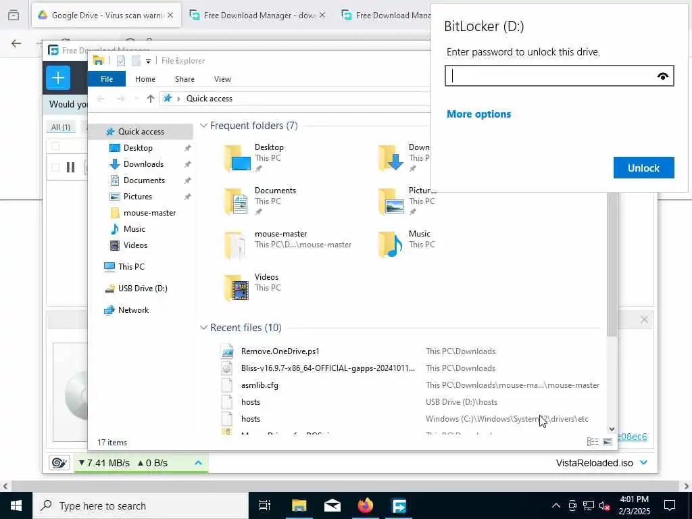Image resolution: width=692 pixels, height=519 pixels.
Task: Open Firefox from the taskbar
Action: tap(366, 505)
